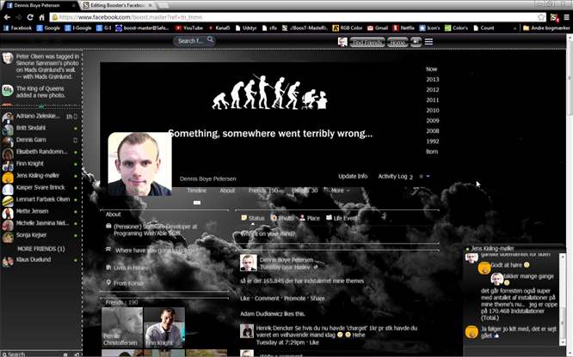This screenshot has width=573, height=357.
Task: Open Finn Knight friend thumbnail
Action: 164,327
